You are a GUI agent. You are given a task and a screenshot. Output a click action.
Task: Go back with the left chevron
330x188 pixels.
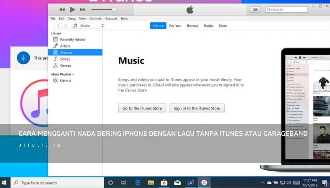click(58, 25)
